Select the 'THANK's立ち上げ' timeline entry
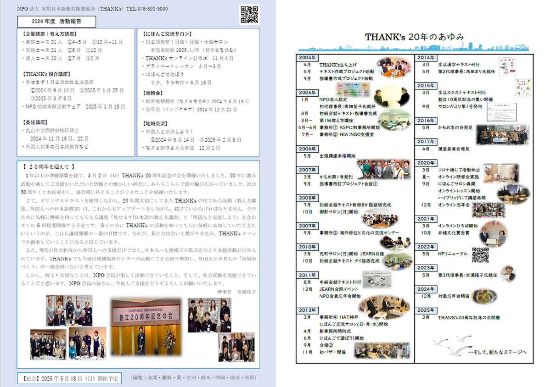Viewport: 551px width, 387px height. click(338, 65)
